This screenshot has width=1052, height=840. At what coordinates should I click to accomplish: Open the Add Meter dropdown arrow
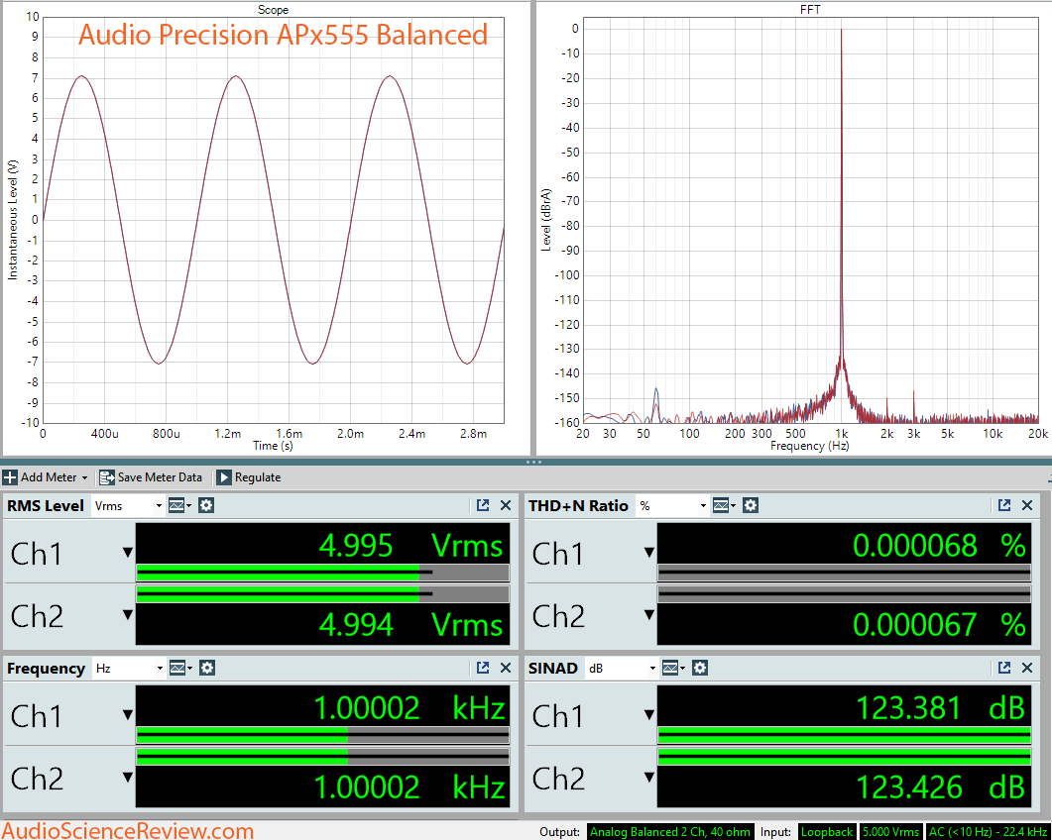coord(84,478)
